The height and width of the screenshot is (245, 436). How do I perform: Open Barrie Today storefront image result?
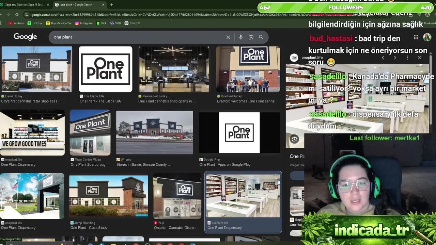tap(37, 69)
